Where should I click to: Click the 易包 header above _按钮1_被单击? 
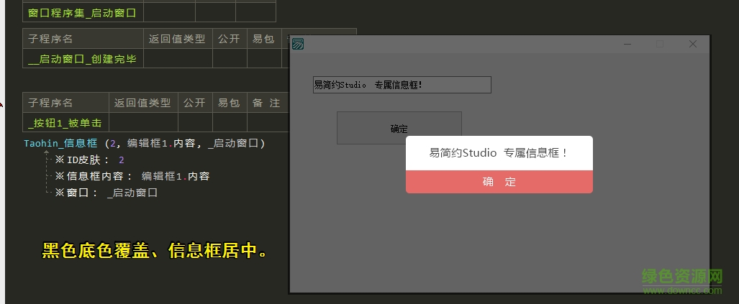coord(229,103)
